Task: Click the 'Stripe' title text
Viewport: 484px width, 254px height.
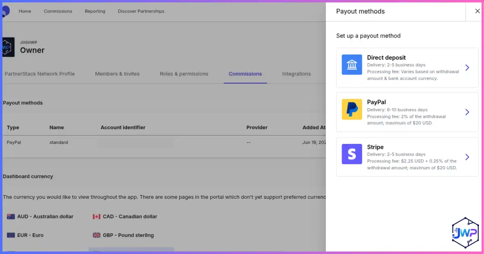Action: 375,147
